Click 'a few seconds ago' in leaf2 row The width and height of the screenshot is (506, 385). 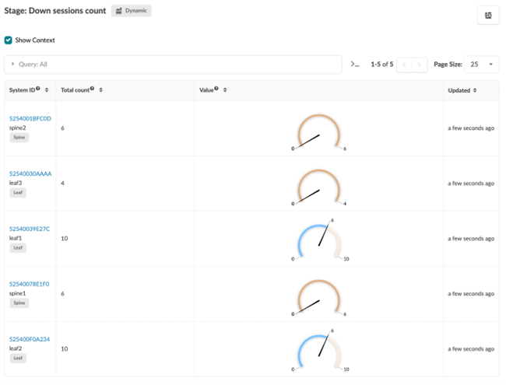tap(471, 349)
